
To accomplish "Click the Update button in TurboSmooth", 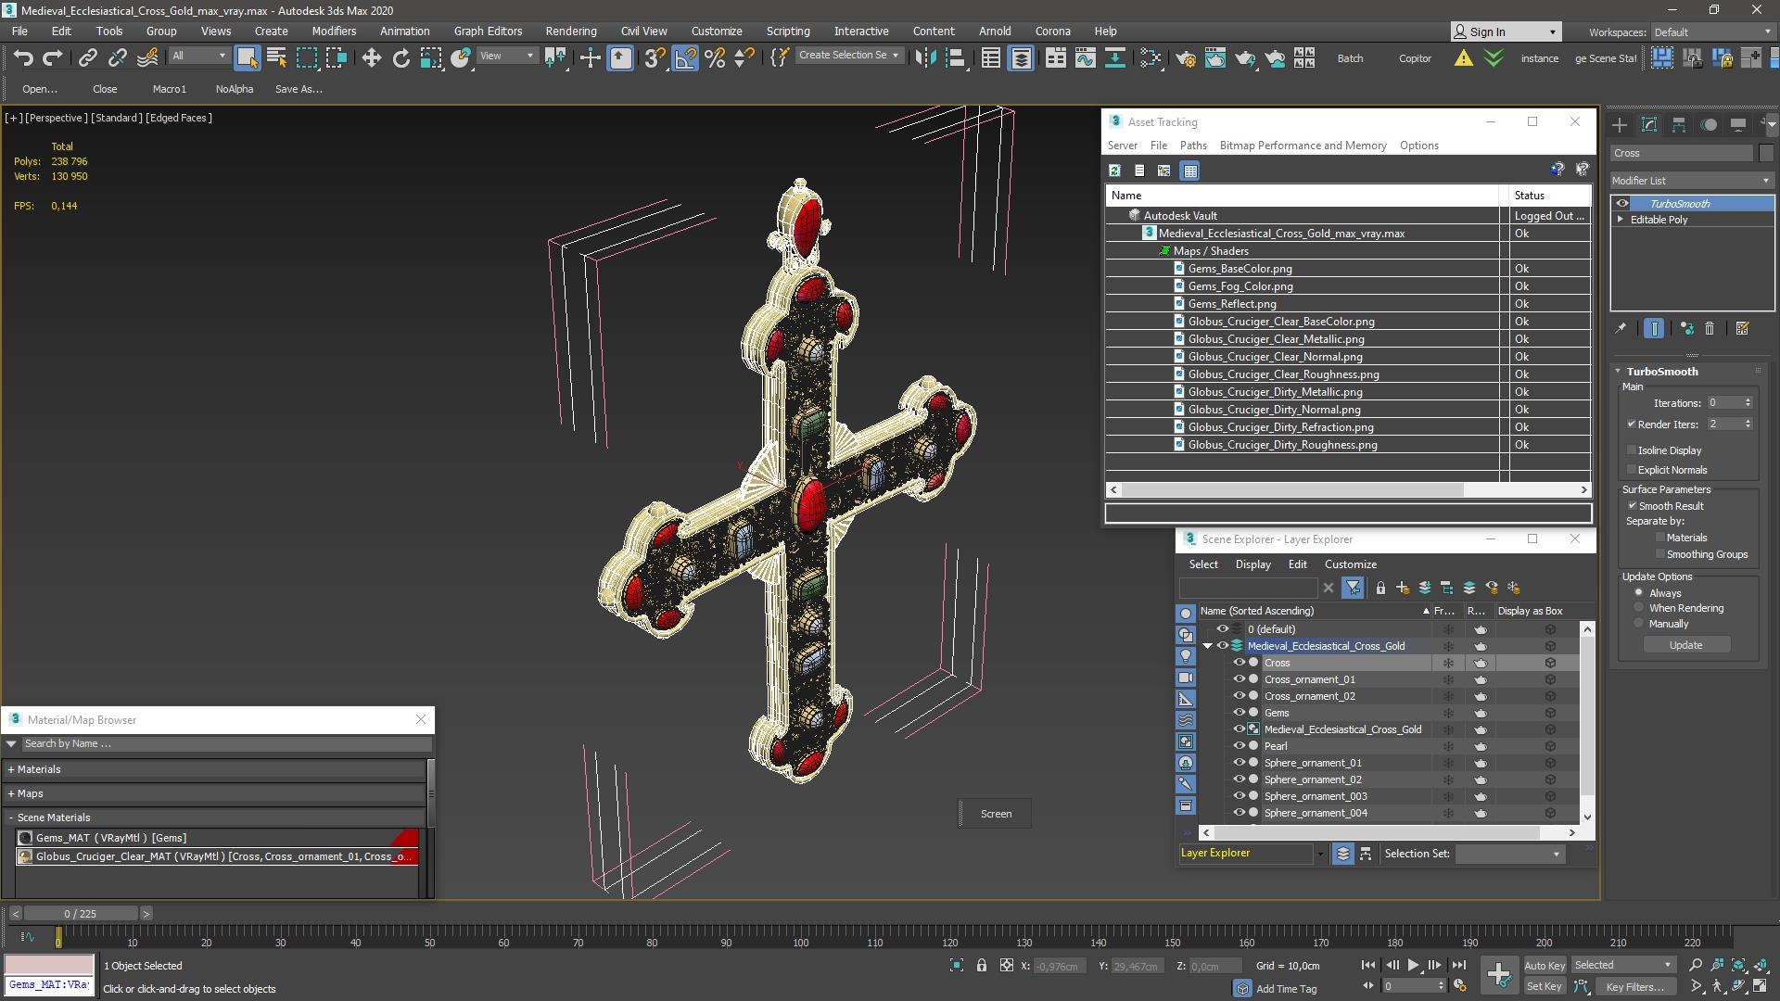I will coord(1686,645).
